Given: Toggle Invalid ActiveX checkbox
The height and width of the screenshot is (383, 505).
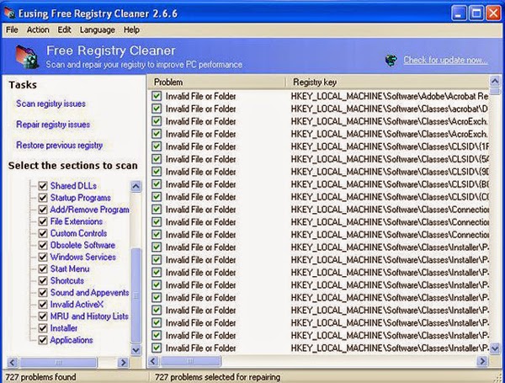Looking at the screenshot, I should [43, 305].
